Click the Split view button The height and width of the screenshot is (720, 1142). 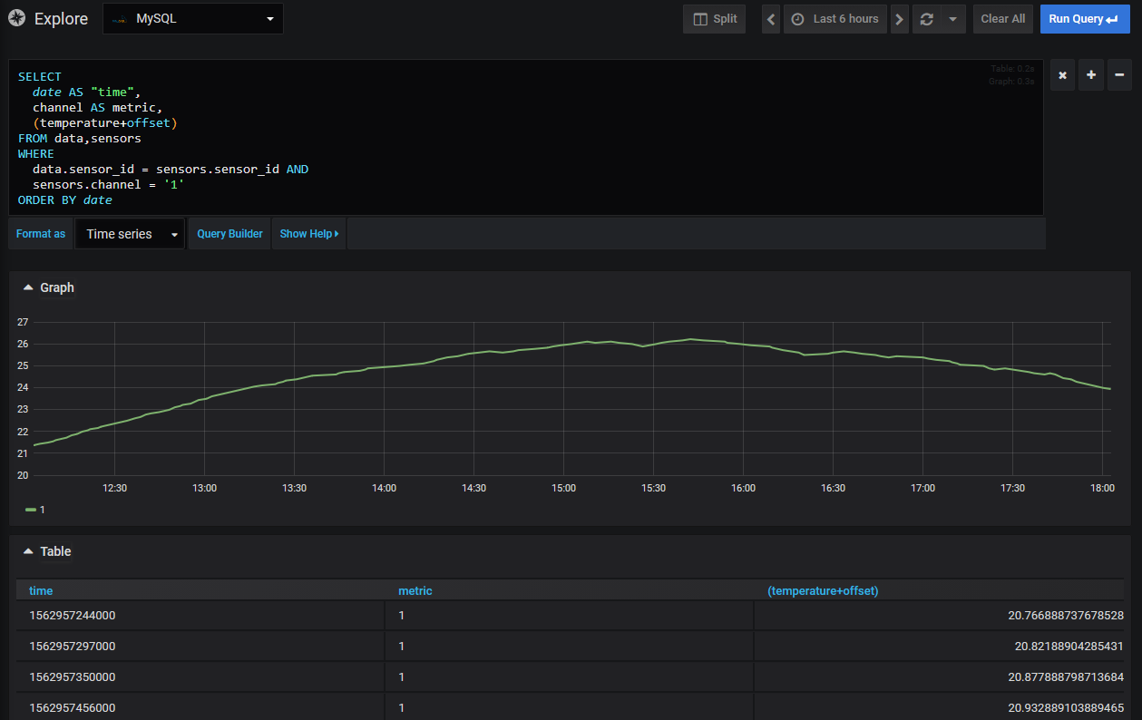(714, 19)
